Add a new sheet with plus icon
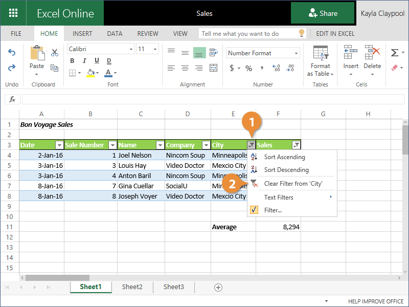Viewport: 409px width, 307px height. [x=218, y=287]
